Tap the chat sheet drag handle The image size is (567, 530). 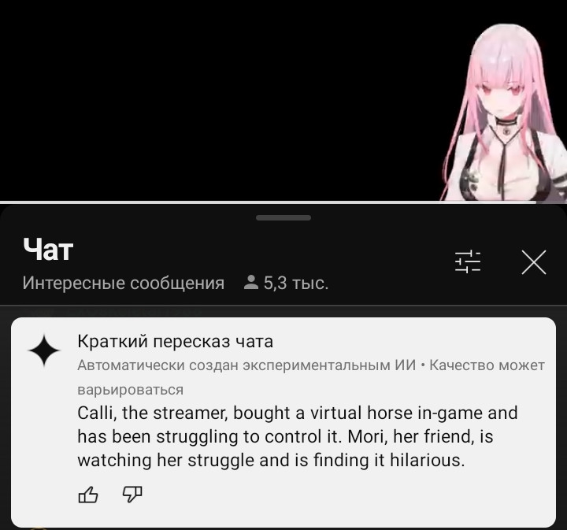[283, 217]
